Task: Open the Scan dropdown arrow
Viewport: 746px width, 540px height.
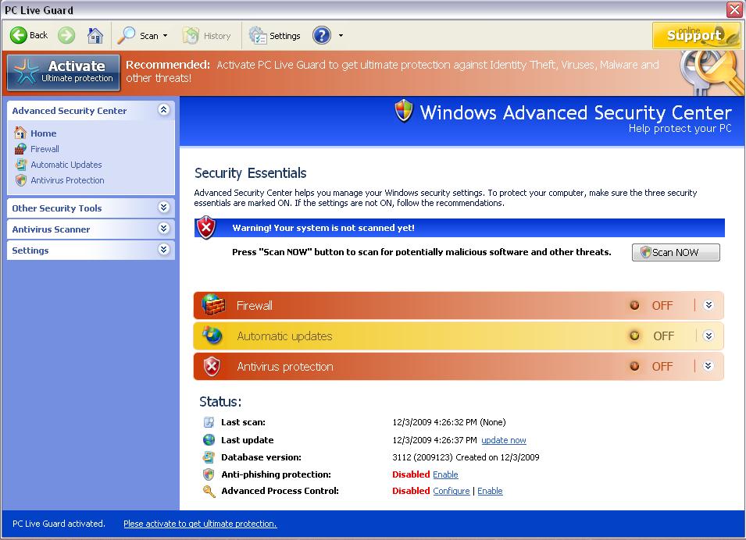Action: coord(165,36)
